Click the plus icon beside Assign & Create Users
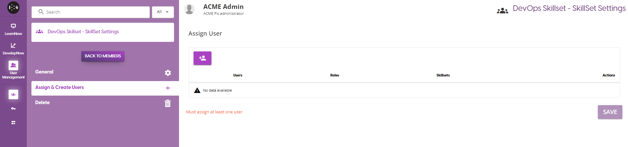Image resolution: width=628 pixels, height=147 pixels. 168,88
